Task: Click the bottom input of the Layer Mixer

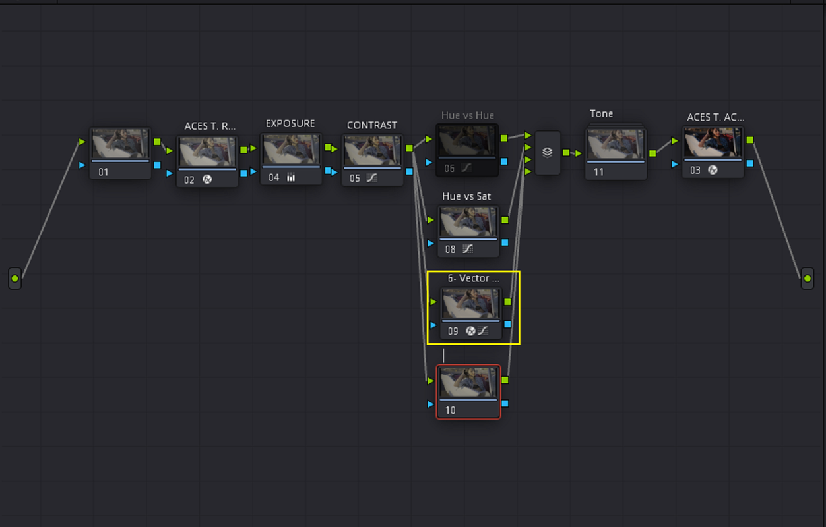Action: (528, 171)
